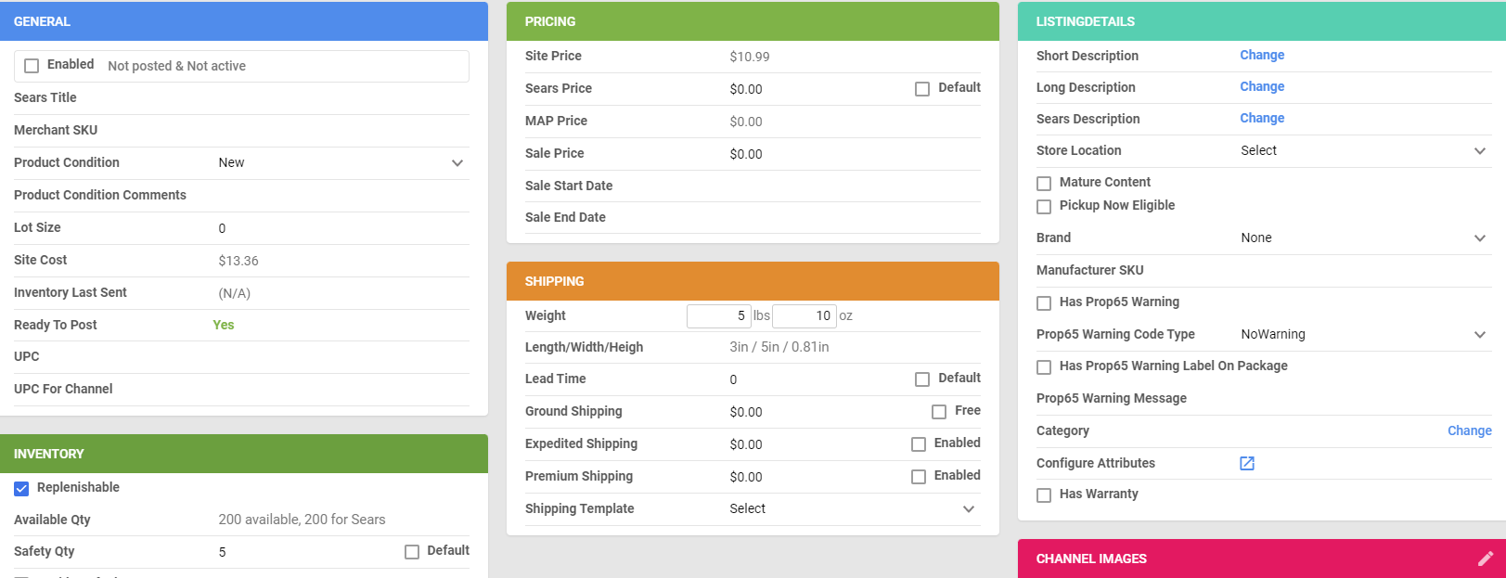The width and height of the screenshot is (1506, 578).
Task: Click the Manufacturer SKU label
Action: click(1090, 270)
